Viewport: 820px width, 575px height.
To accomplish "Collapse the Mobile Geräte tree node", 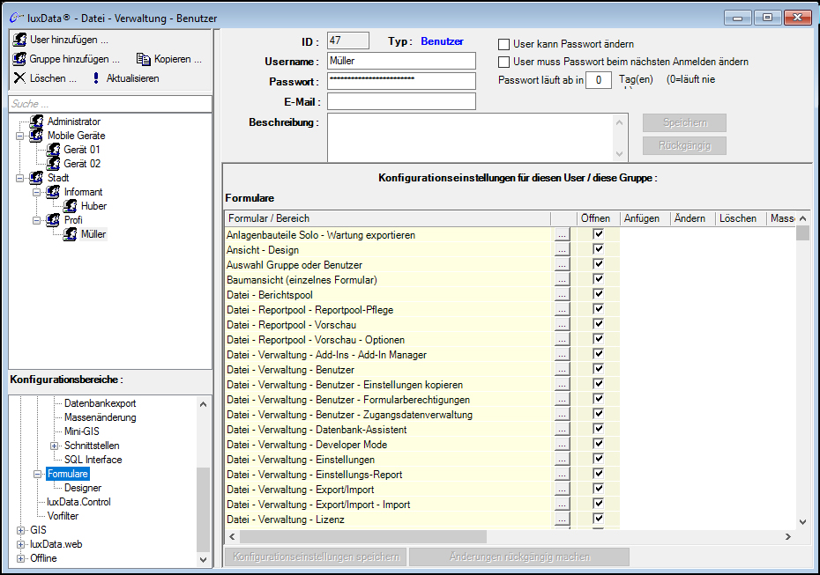I will (21, 136).
